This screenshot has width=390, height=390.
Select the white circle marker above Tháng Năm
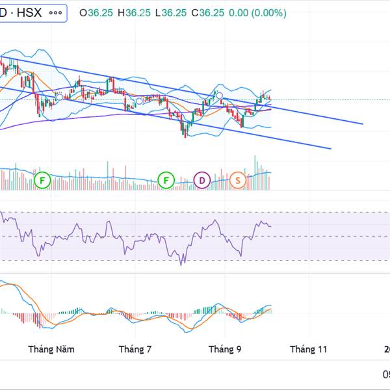59,97
